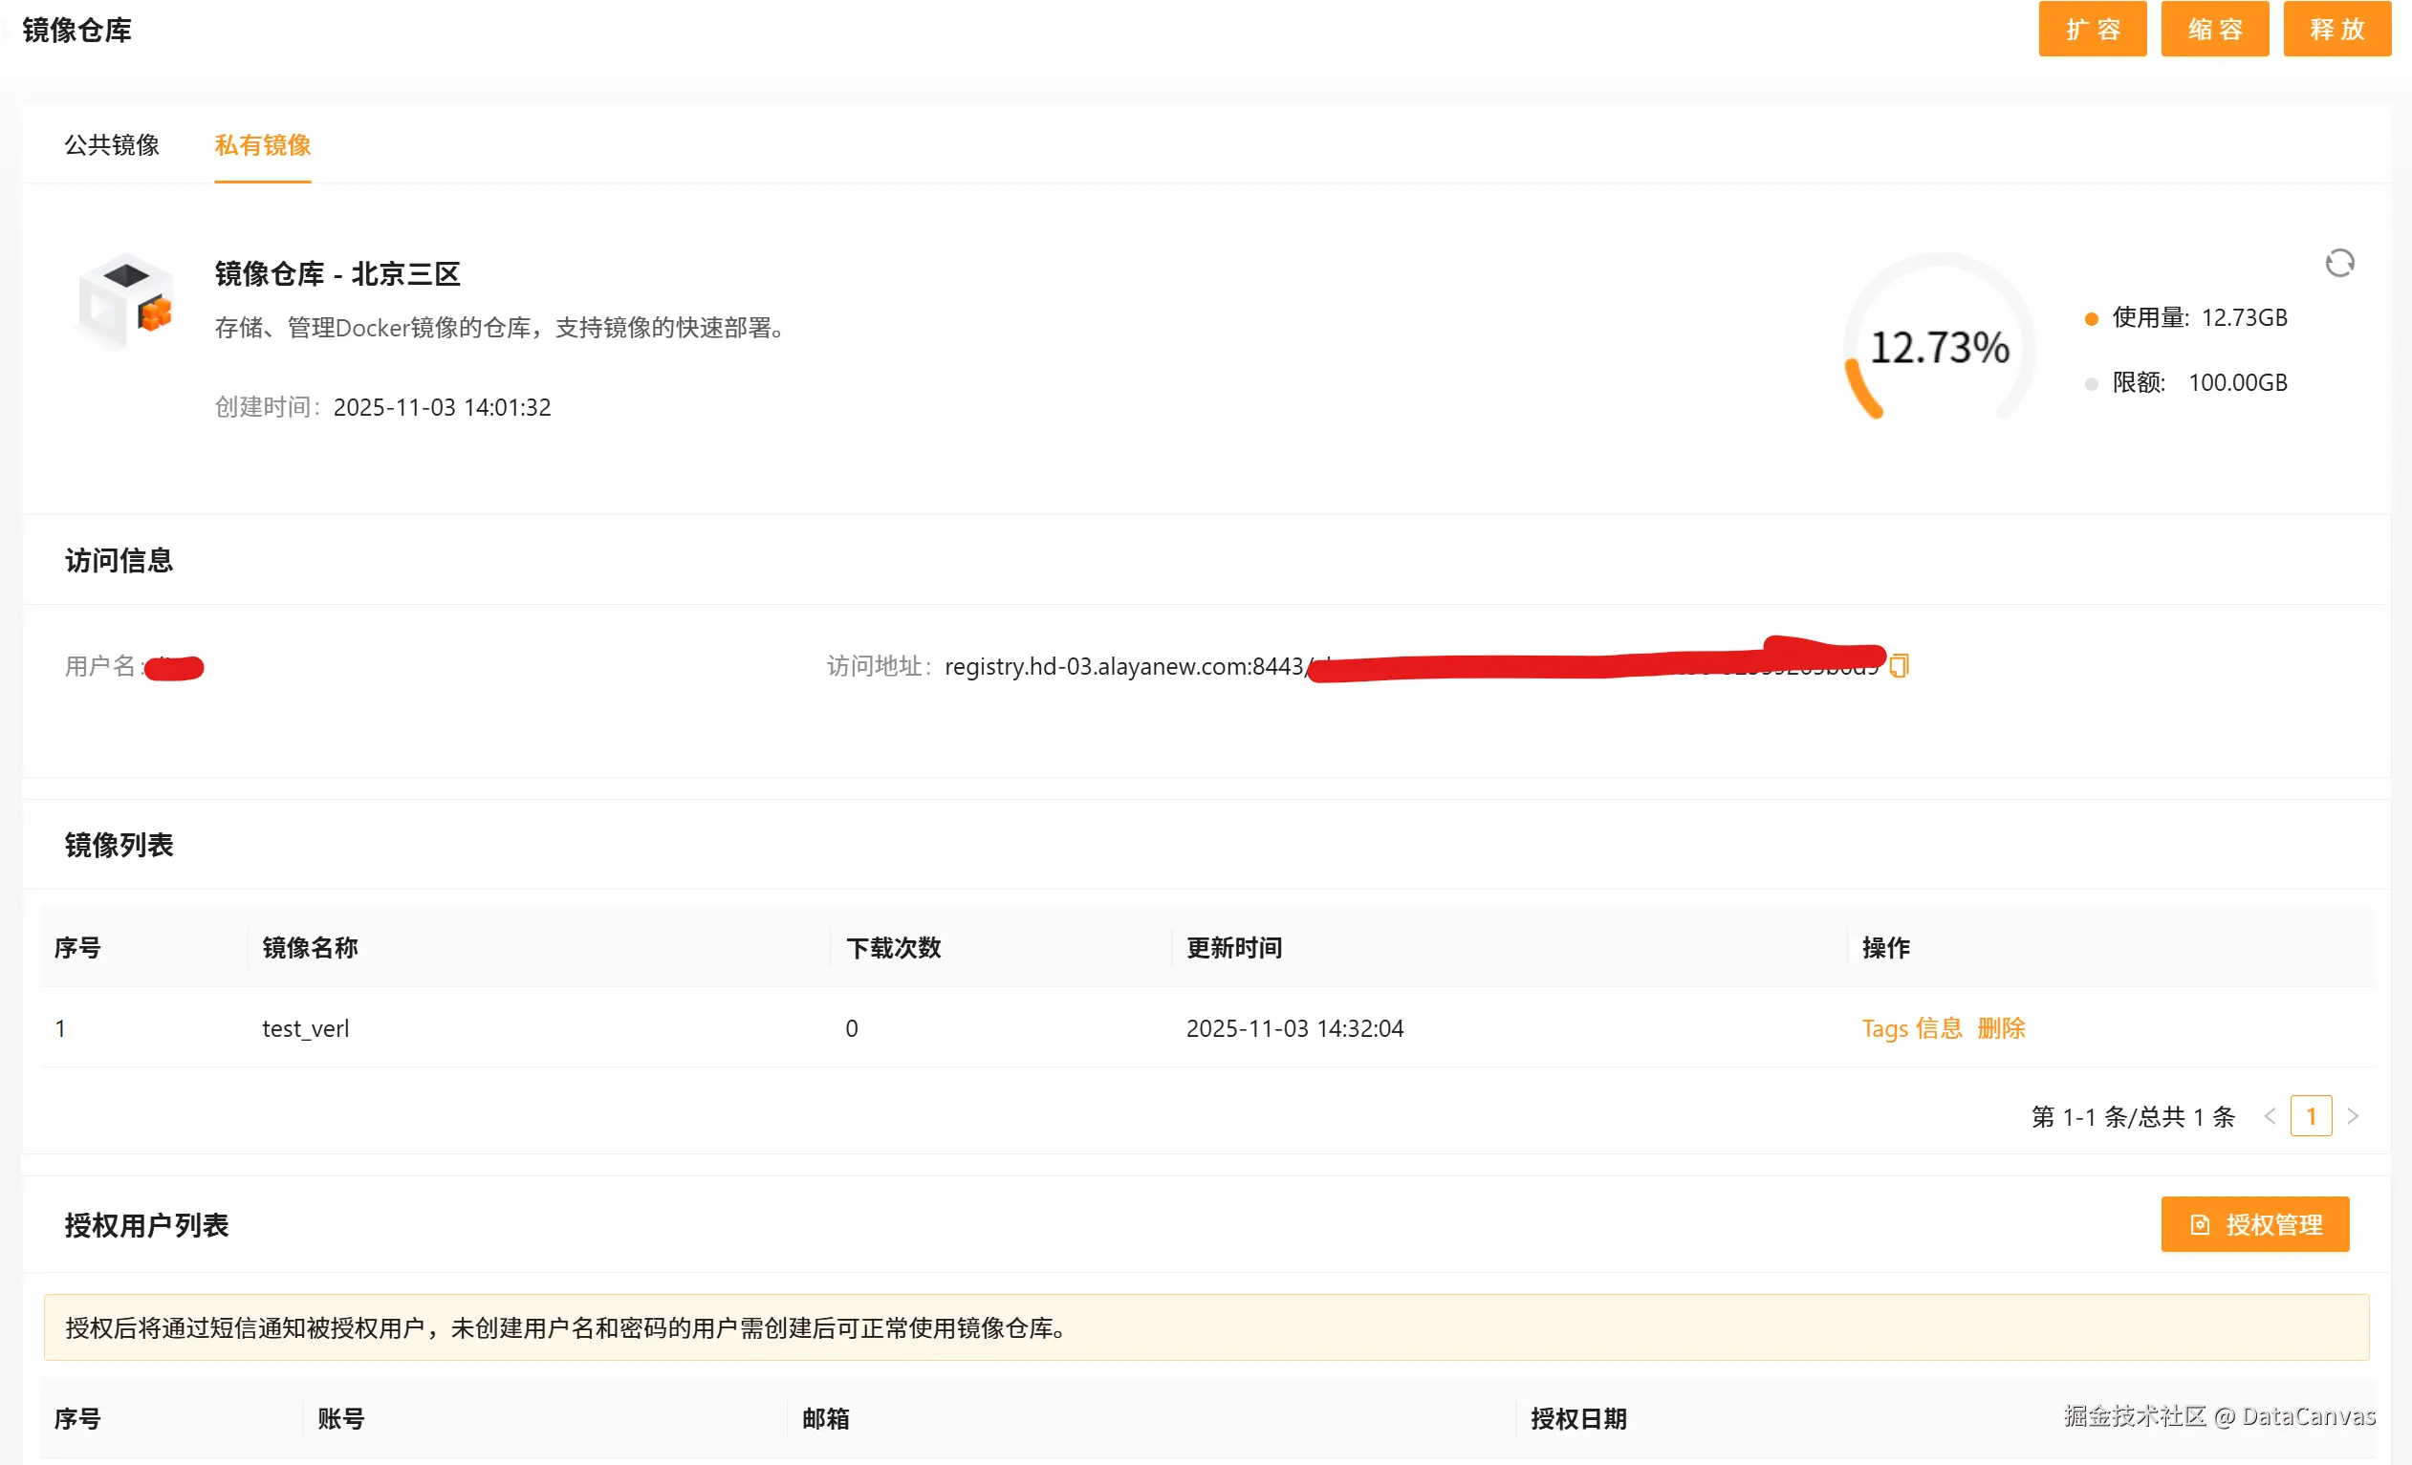Go to the next page arrow
The image size is (2412, 1465).
pos(2354,1116)
